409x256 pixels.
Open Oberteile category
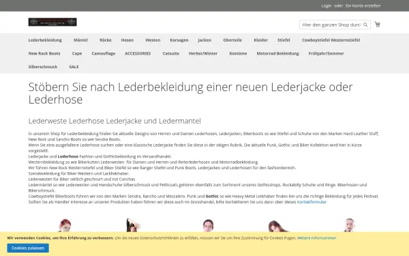[232, 40]
